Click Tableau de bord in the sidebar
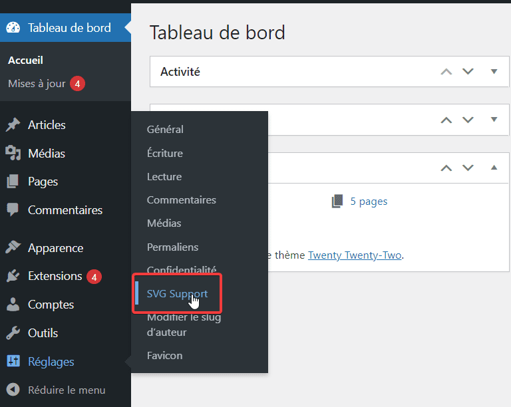Screen dimensions: 511x407 tap(69, 28)
